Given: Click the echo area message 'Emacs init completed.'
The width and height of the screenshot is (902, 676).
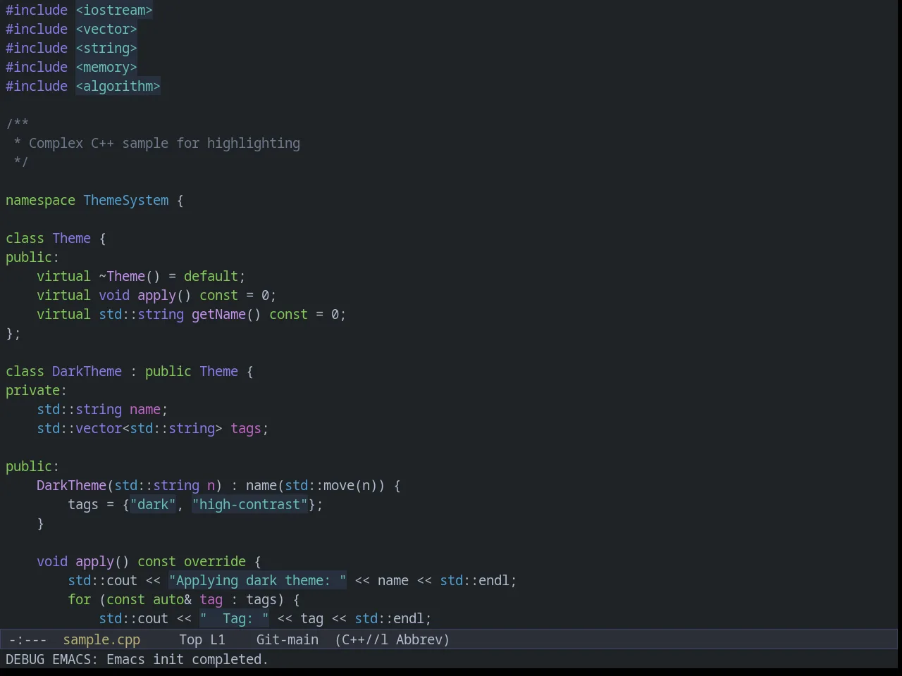Looking at the screenshot, I should 187,659.
